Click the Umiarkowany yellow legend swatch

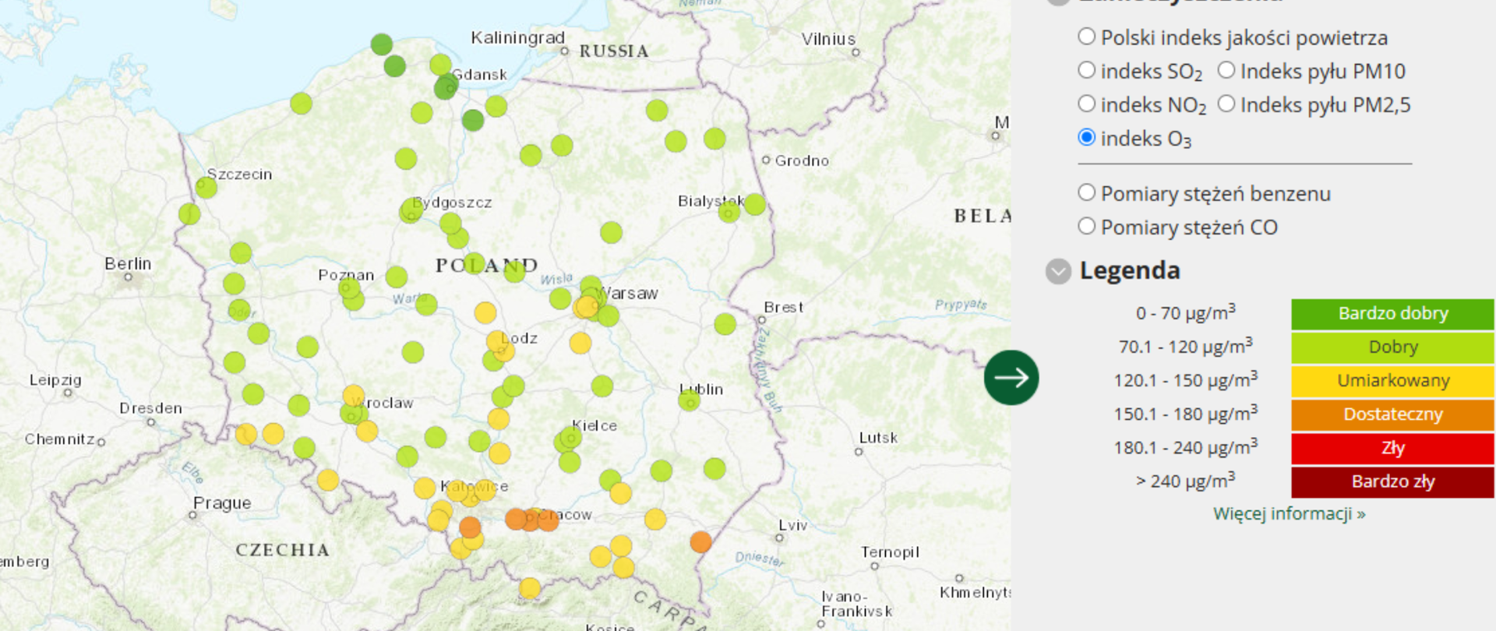tap(1392, 381)
